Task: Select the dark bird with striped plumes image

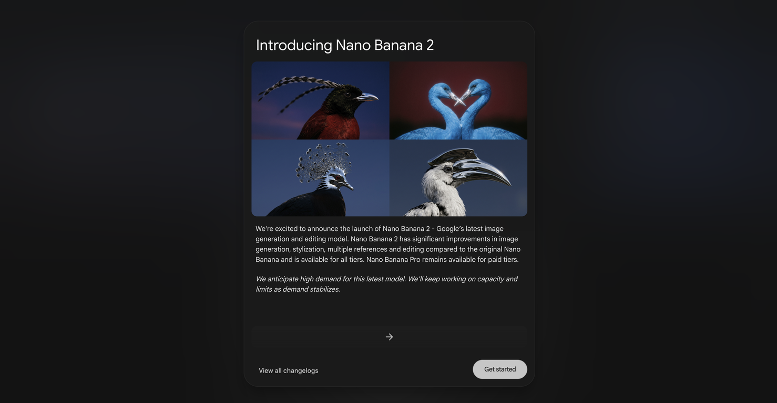Action: click(320, 100)
